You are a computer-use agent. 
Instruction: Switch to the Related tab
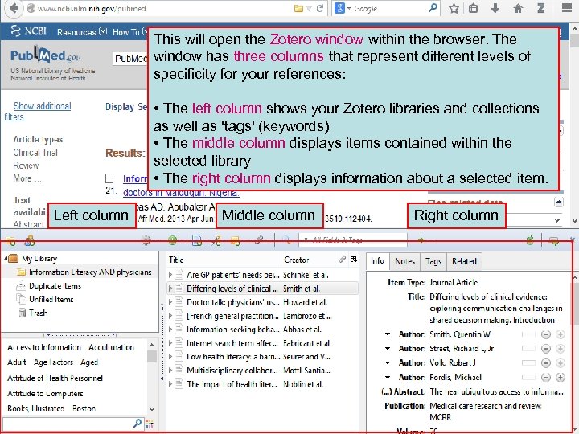464,261
